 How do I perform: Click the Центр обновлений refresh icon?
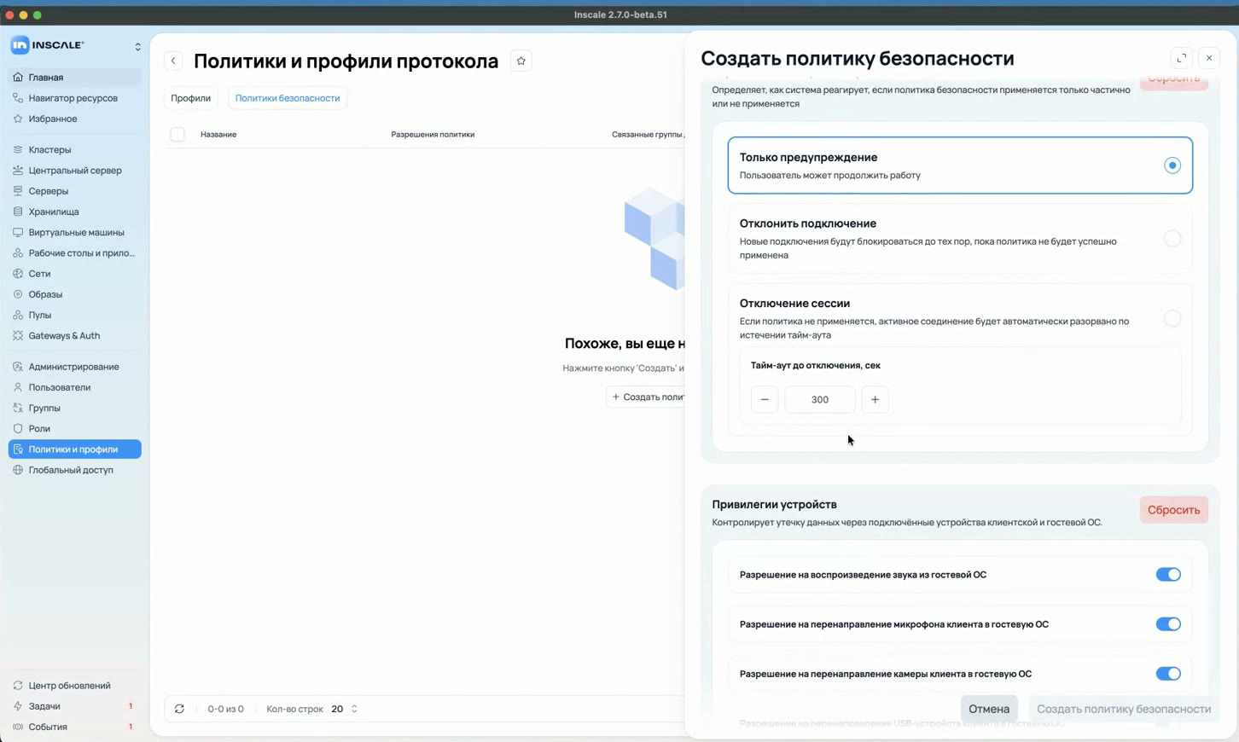tap(18, 686)
